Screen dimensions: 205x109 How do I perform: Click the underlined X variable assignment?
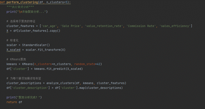(x=7, y=31)
